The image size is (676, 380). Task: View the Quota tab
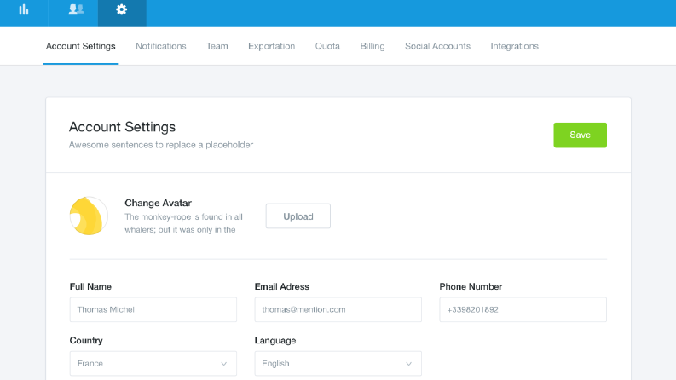[327, 46]
